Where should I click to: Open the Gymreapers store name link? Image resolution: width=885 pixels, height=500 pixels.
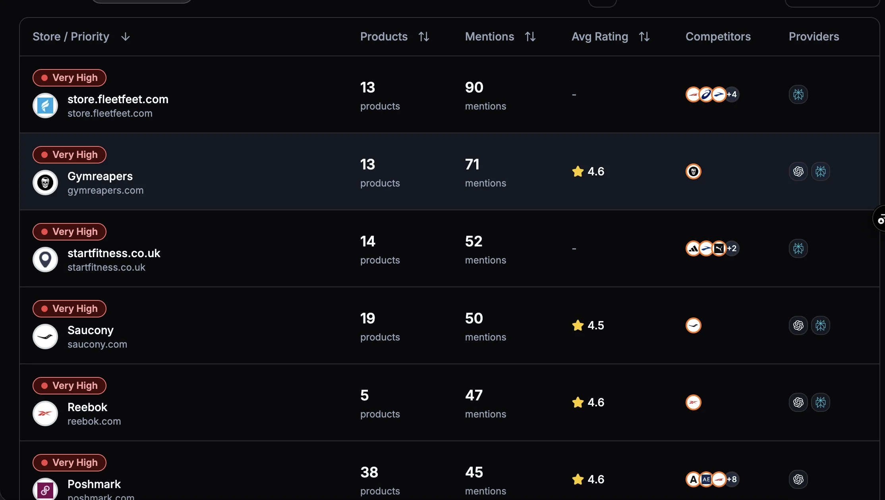point(100,176)
